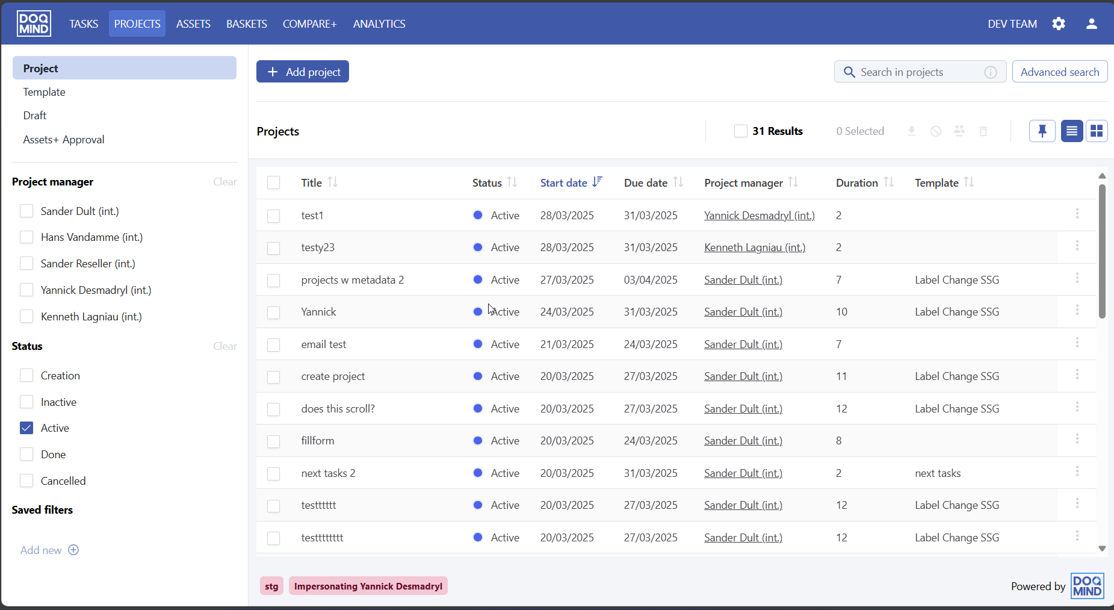Click the Add project button
This screenshot has height=610, width=1114.
[x=303, y=72]
